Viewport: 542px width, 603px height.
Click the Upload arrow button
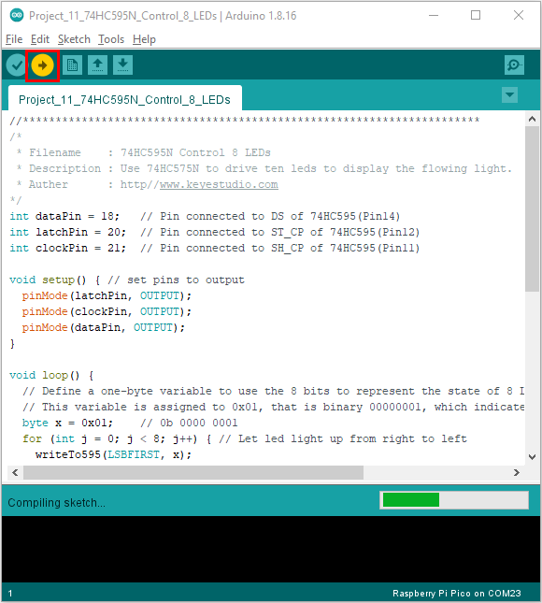(x=42, y=65)
